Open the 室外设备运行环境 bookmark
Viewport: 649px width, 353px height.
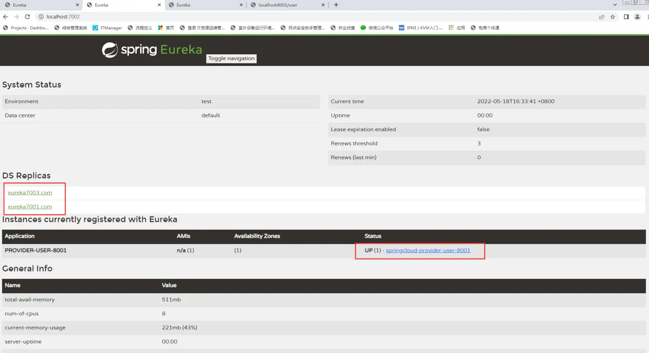pyautogui.click(x=253, y=28)
